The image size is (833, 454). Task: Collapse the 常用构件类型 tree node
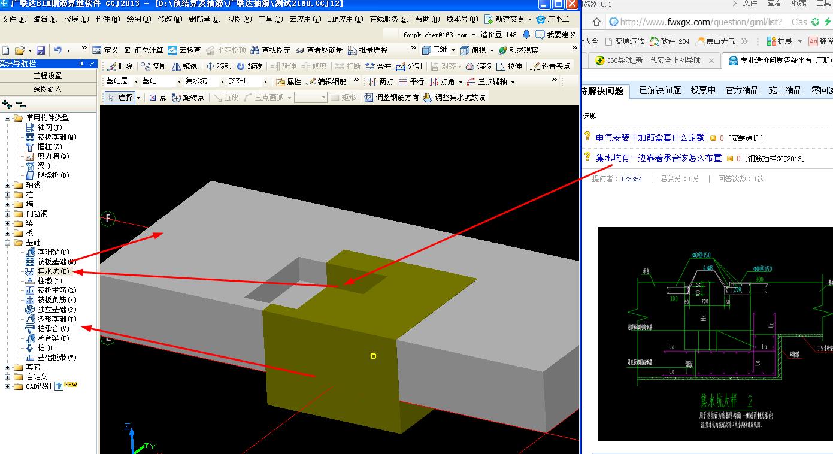click(8, 118)
